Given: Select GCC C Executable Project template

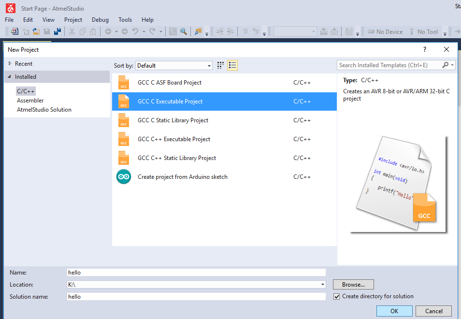Looking at the screenshot, I should tap(224, 101).
